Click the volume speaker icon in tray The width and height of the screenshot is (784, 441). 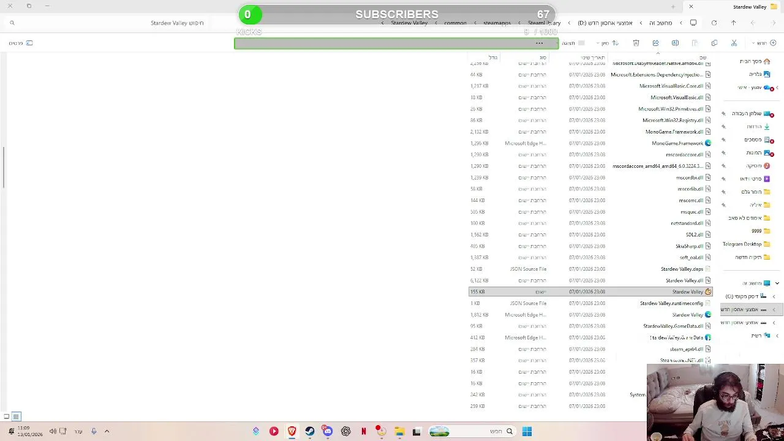[53, 431]
